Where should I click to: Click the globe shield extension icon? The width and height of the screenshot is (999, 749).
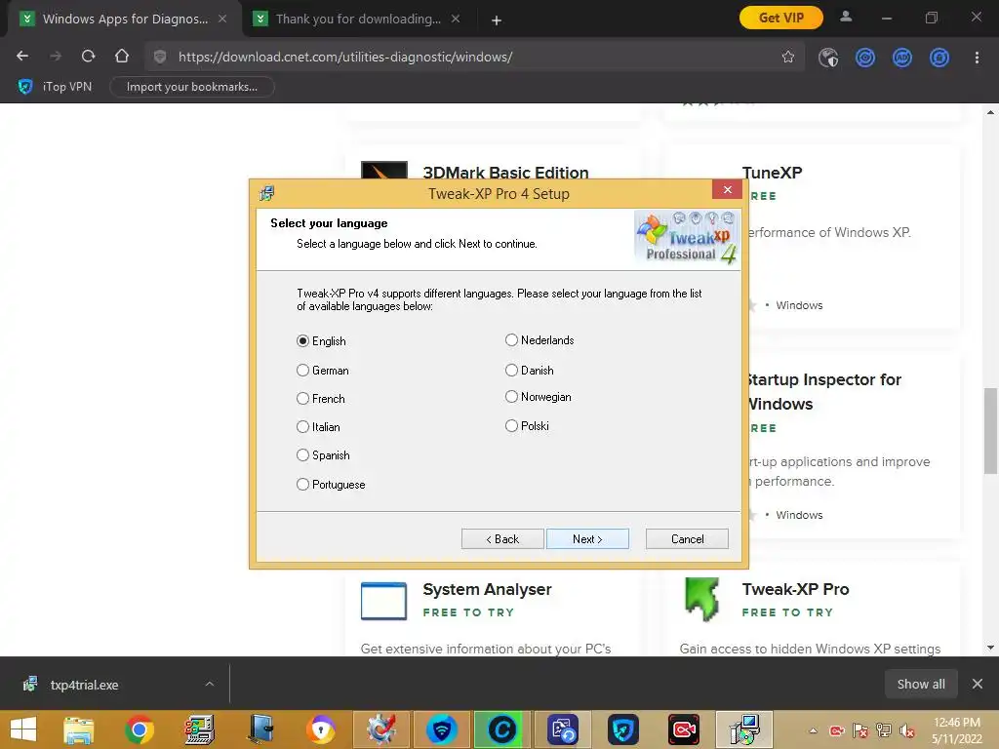point(828,58)
